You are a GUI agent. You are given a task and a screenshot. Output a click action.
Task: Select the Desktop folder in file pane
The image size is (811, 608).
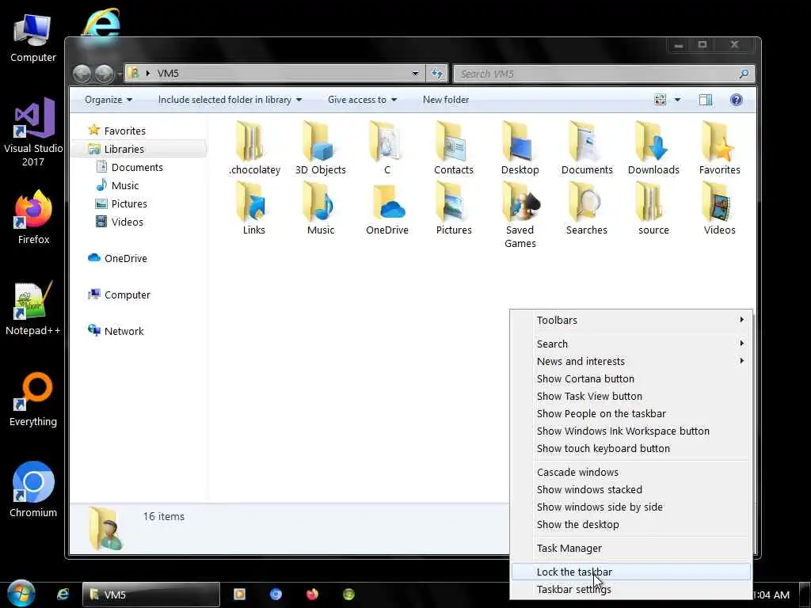click(520, 148)
